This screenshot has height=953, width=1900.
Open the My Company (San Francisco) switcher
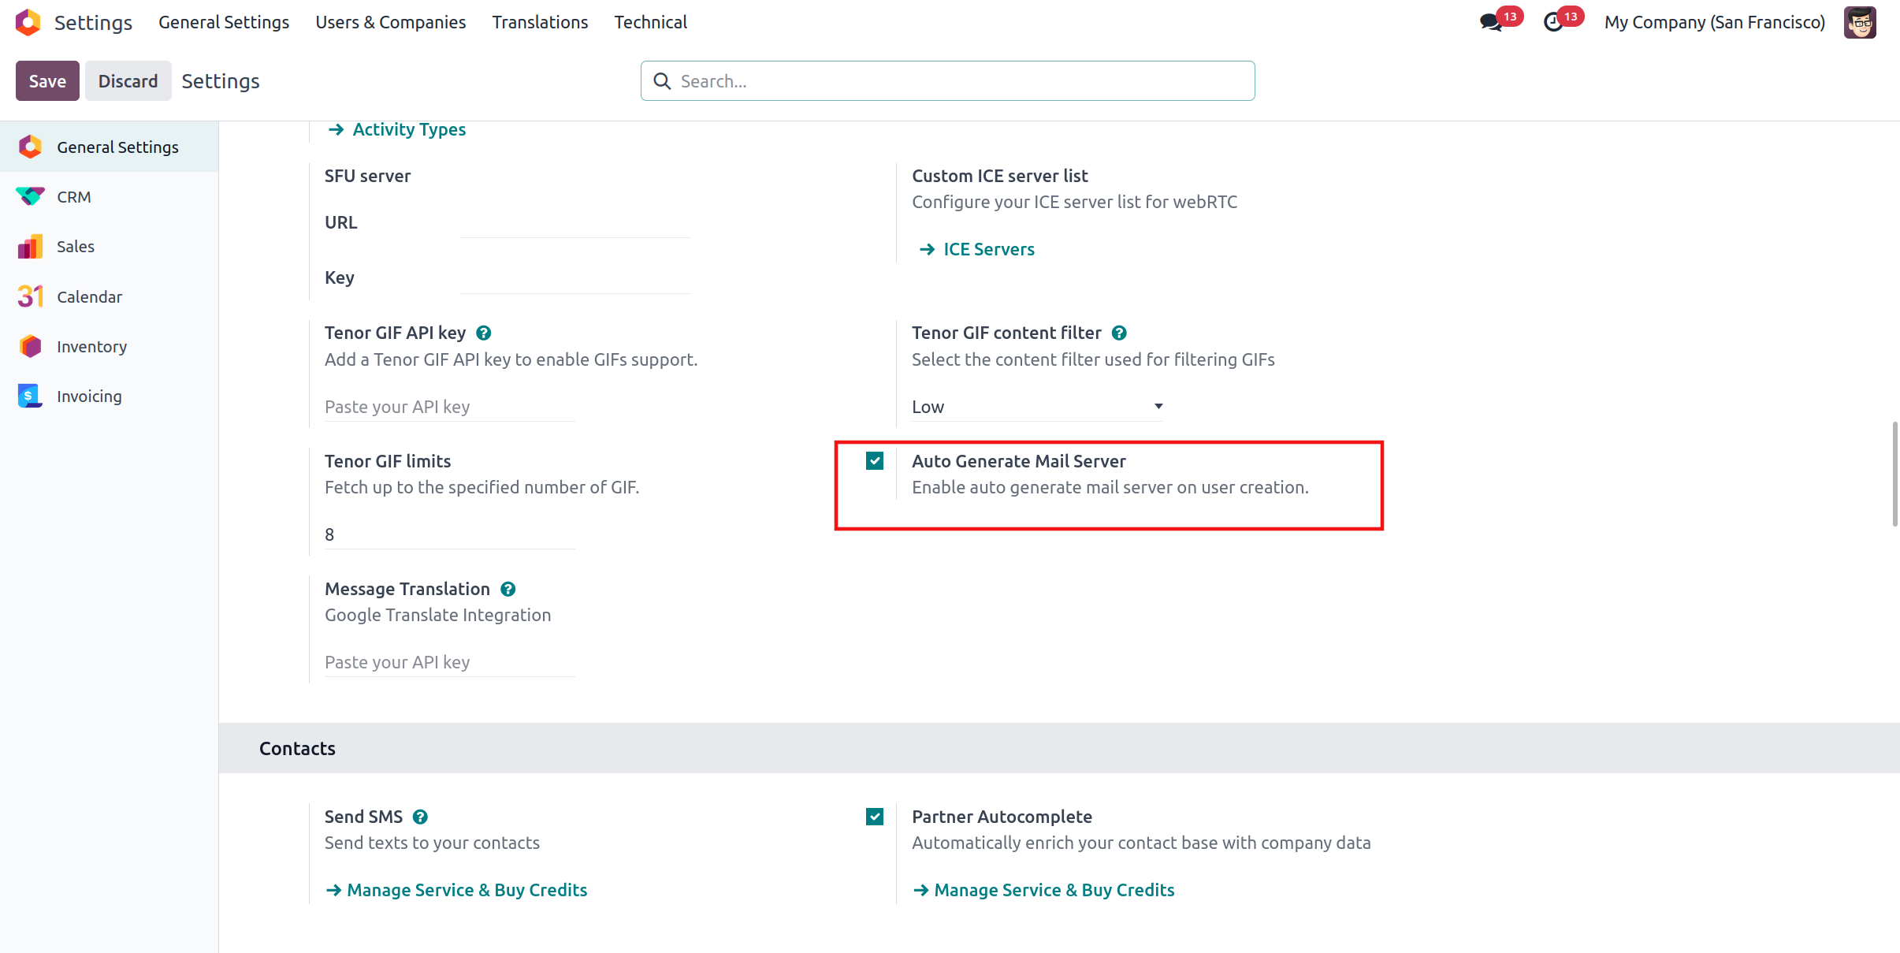pyautogui.click(x=1714, y=22)
